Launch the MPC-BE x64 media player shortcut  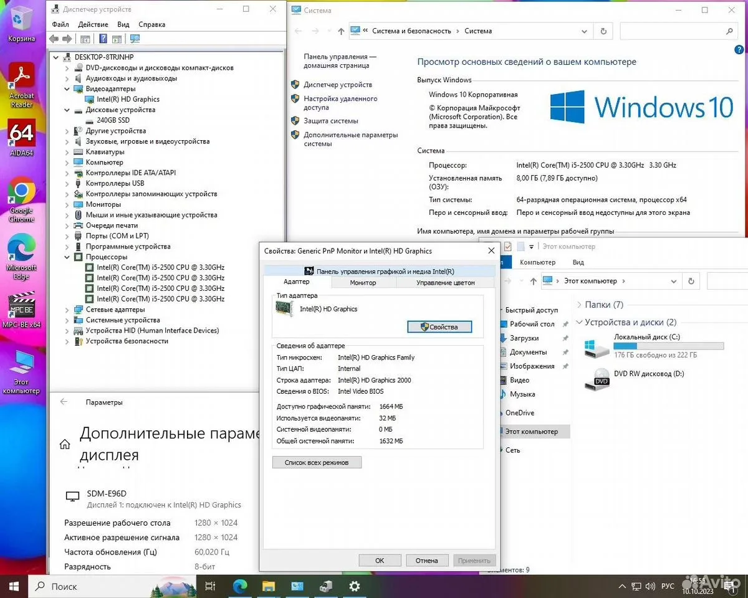tap(21, 310)
